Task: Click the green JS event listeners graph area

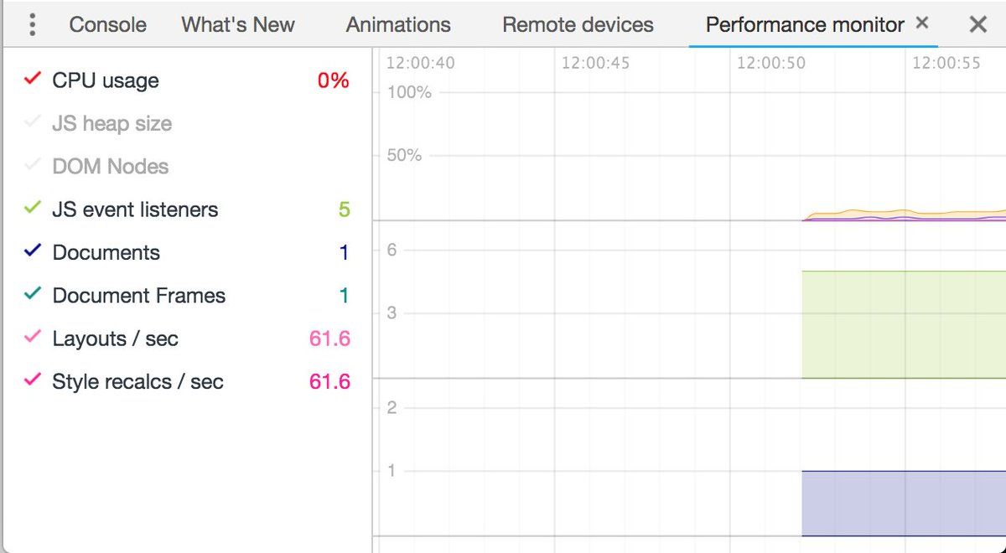Action: pos(904,324)
